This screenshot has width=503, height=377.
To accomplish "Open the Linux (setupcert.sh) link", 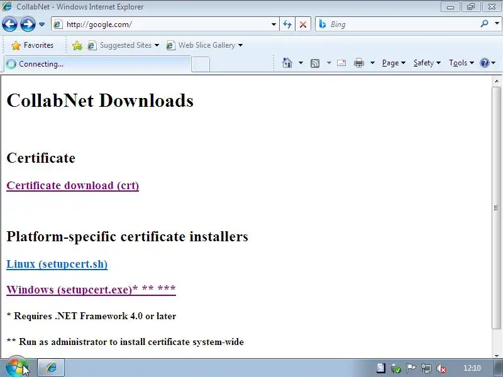I will coord(57,264).
